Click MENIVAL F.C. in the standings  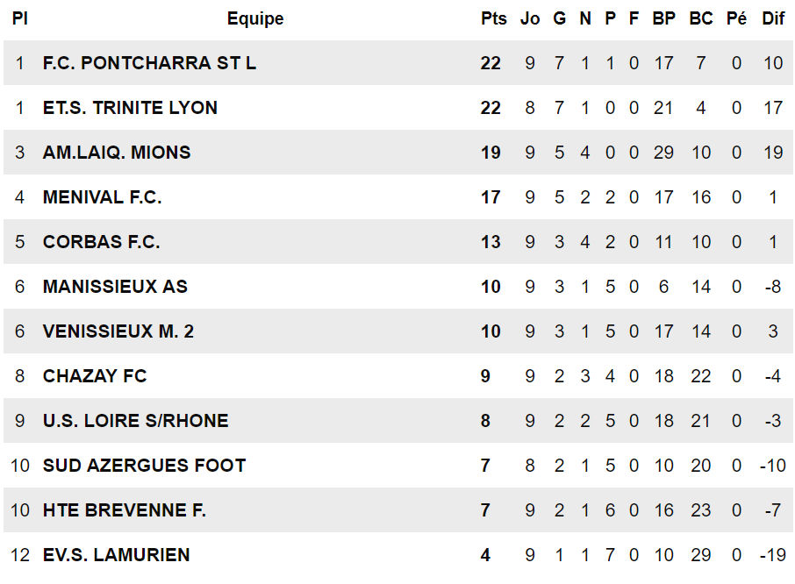coord(103,197)
